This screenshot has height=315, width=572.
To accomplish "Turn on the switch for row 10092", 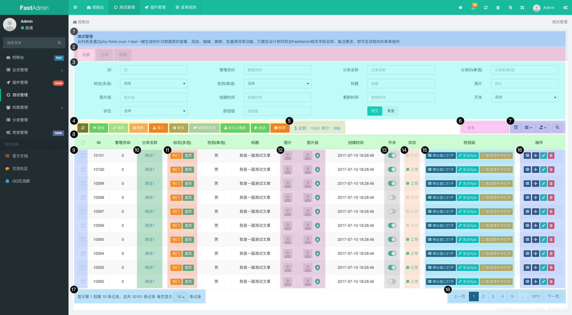I will (x=392, y=281).
